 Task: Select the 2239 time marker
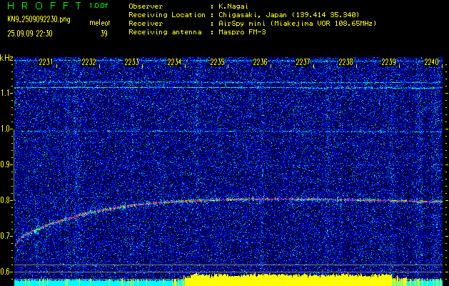[x=389, y=62]
